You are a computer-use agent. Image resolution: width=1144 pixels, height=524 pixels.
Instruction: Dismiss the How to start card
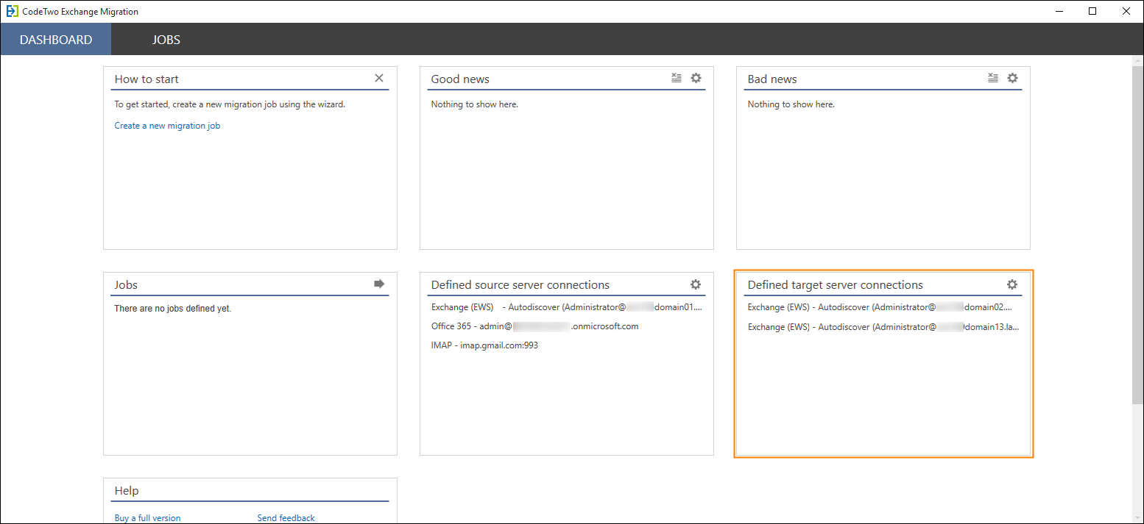pyautogui.click(x=379, y=78)
